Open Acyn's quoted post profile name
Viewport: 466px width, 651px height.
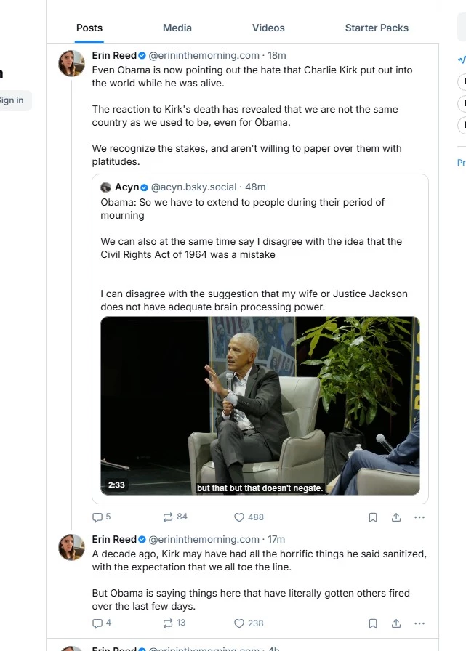click(127, 187)
